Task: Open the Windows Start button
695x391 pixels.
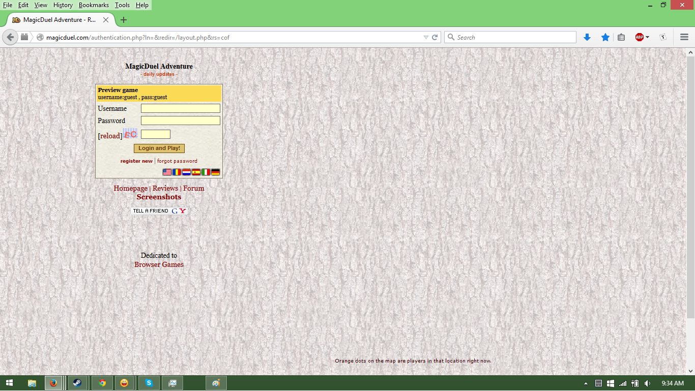Action: pos(9,383)
